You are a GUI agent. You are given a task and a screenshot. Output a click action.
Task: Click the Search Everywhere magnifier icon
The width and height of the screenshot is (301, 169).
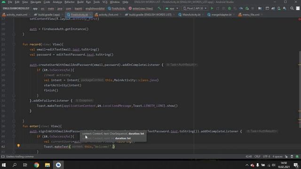292,8
